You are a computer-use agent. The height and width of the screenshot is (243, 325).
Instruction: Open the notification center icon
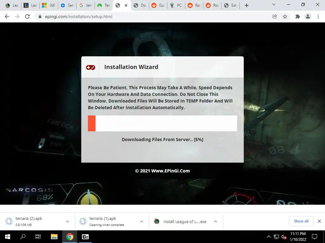(x=315, y=237)
